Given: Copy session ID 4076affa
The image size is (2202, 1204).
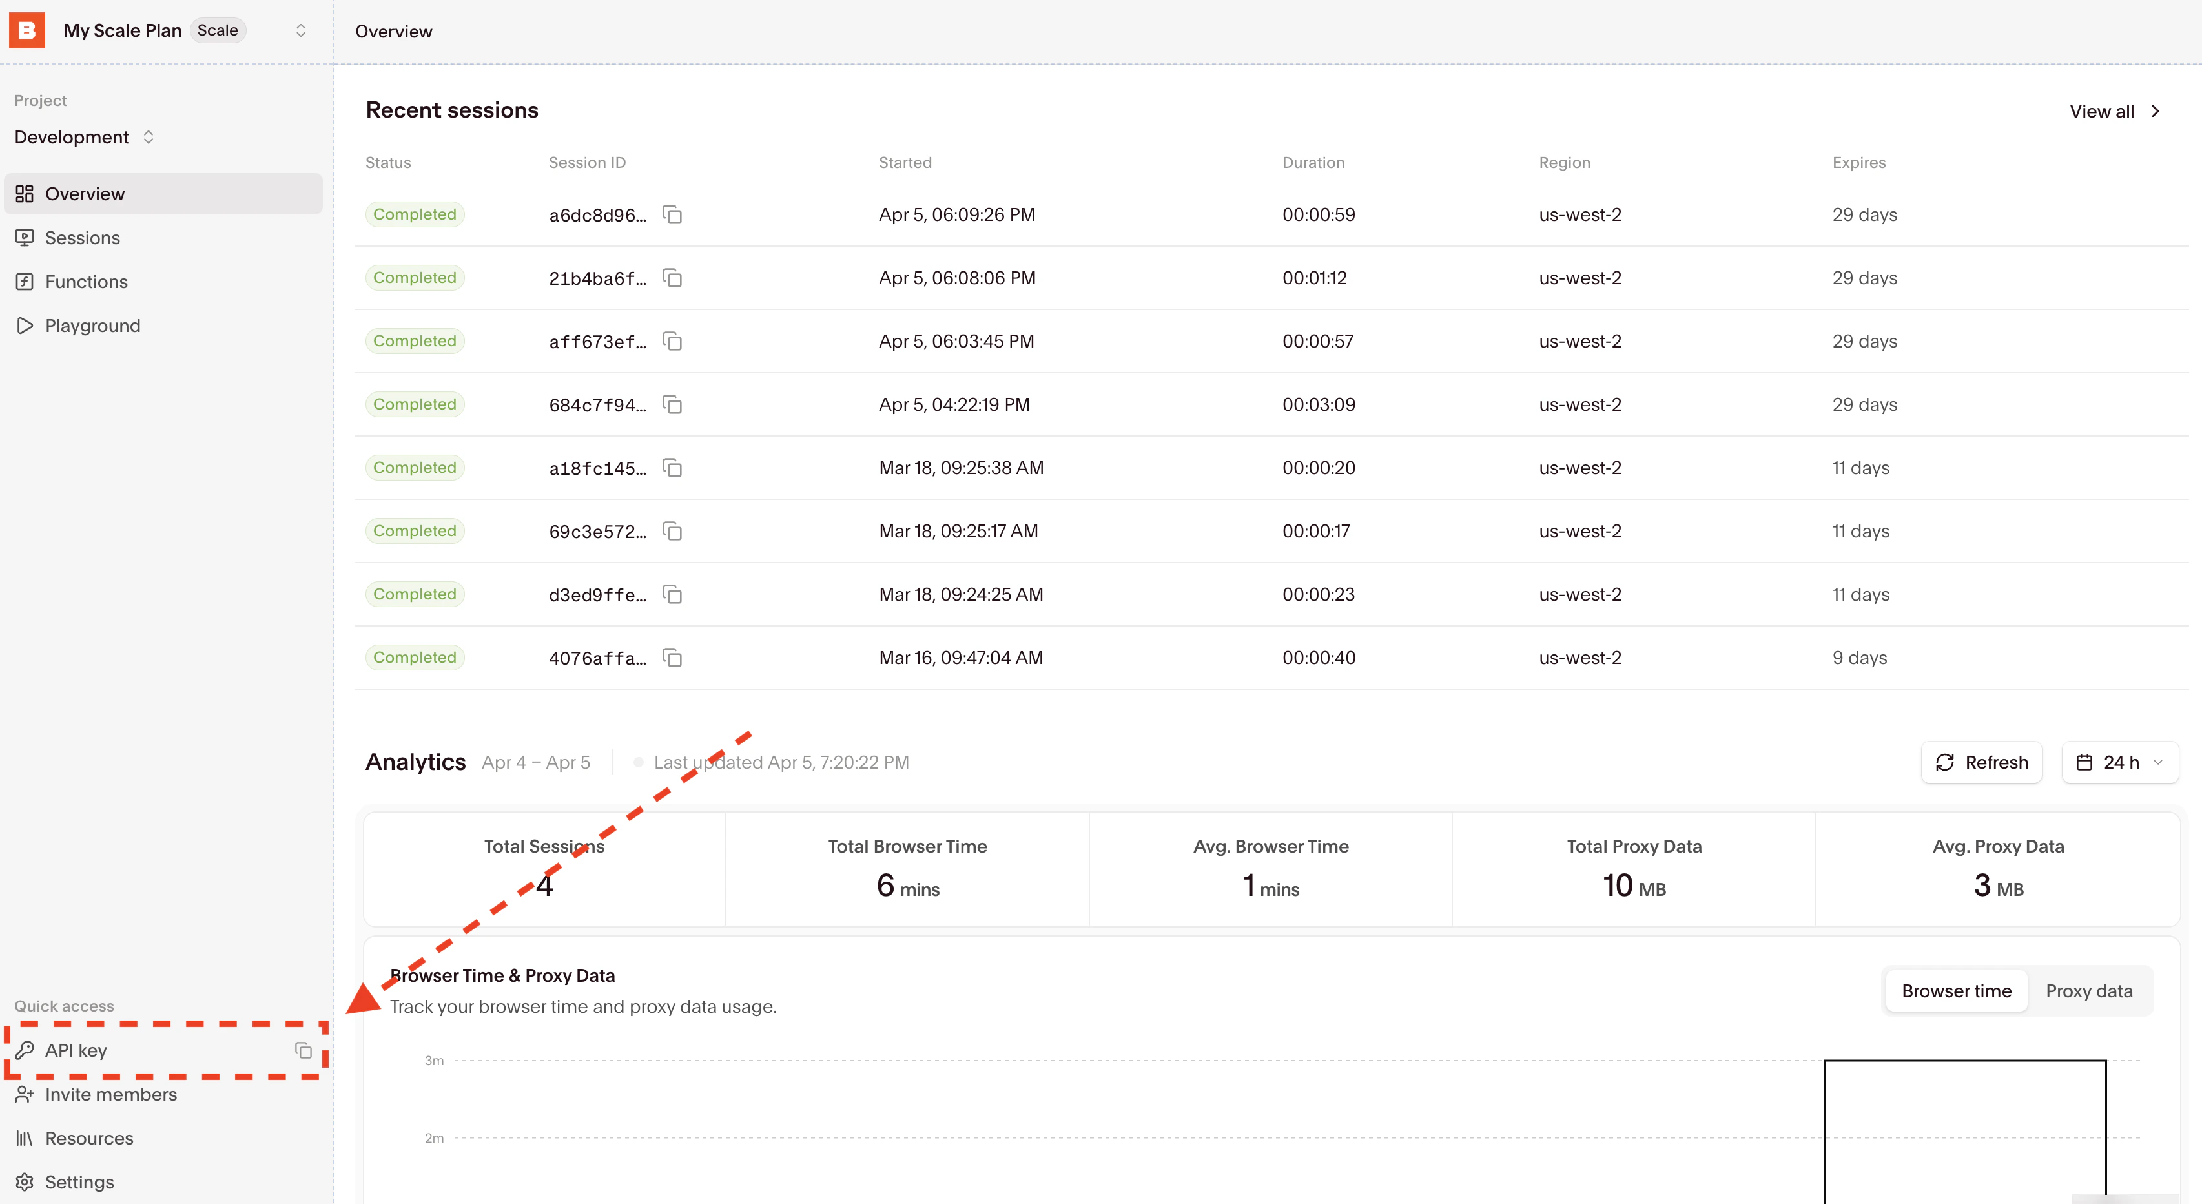Looking at the screenshot, I should click(x=673, y=658).
